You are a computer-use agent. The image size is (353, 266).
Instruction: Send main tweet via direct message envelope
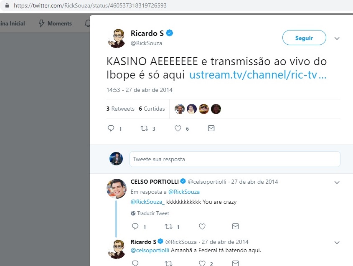[x=211, y=128]
